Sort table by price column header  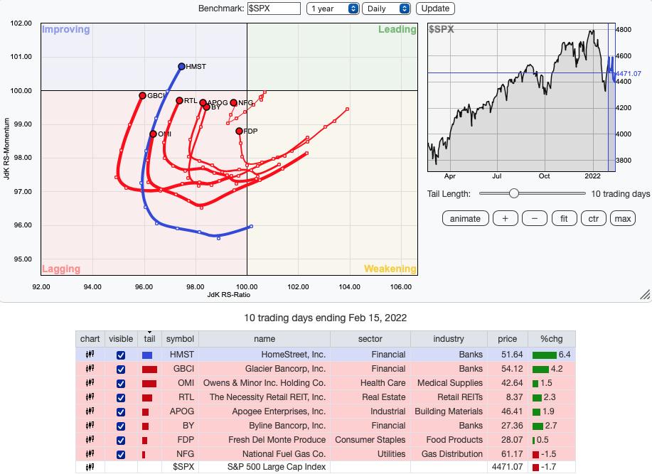tap(507, 339)
